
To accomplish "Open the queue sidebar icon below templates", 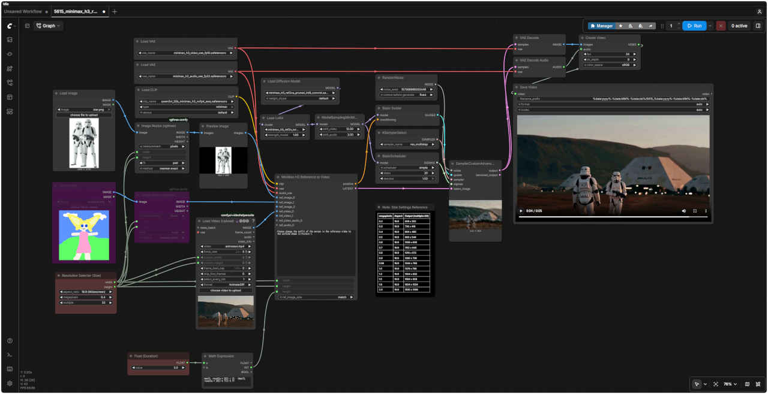I will pos(10,111).
